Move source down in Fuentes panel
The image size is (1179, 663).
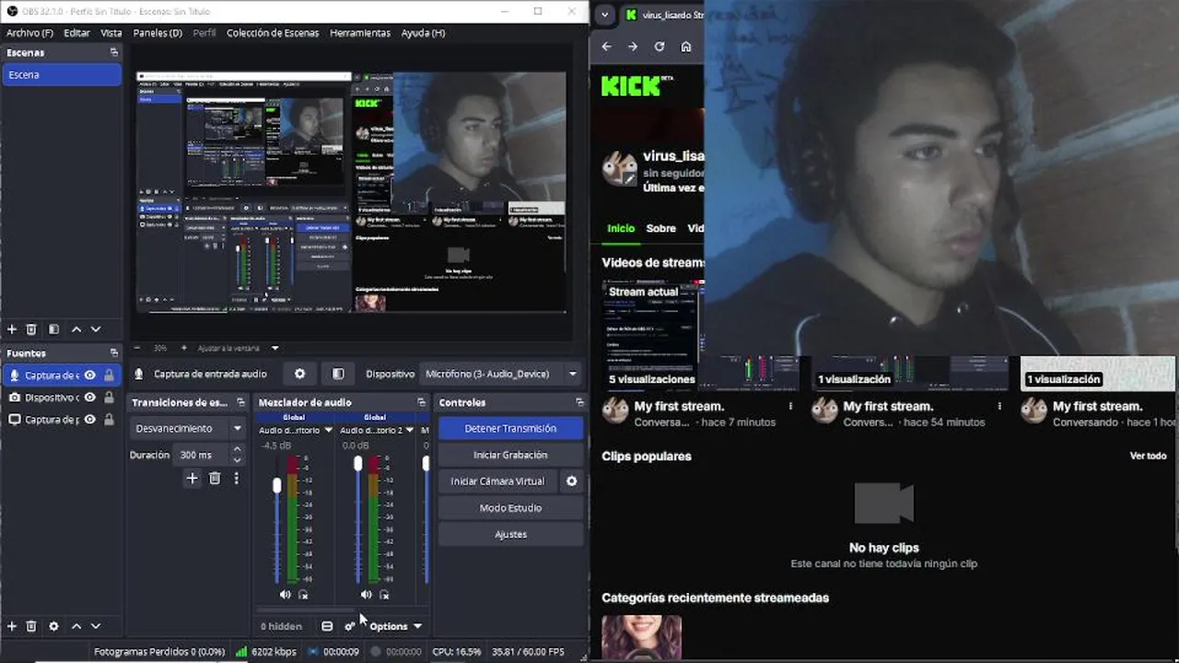pos(96,626)
